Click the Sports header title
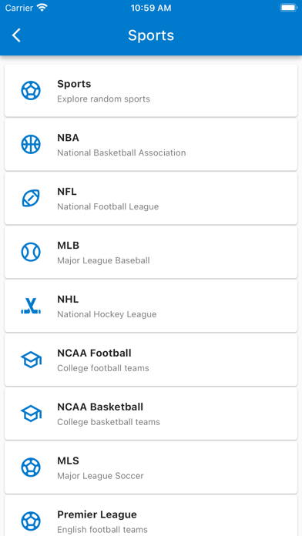 tap(151, 35)
